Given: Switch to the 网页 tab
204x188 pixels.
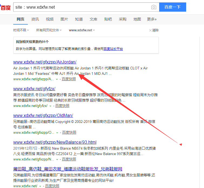Looking at the screenshot, I should click(x=21, y=19).
